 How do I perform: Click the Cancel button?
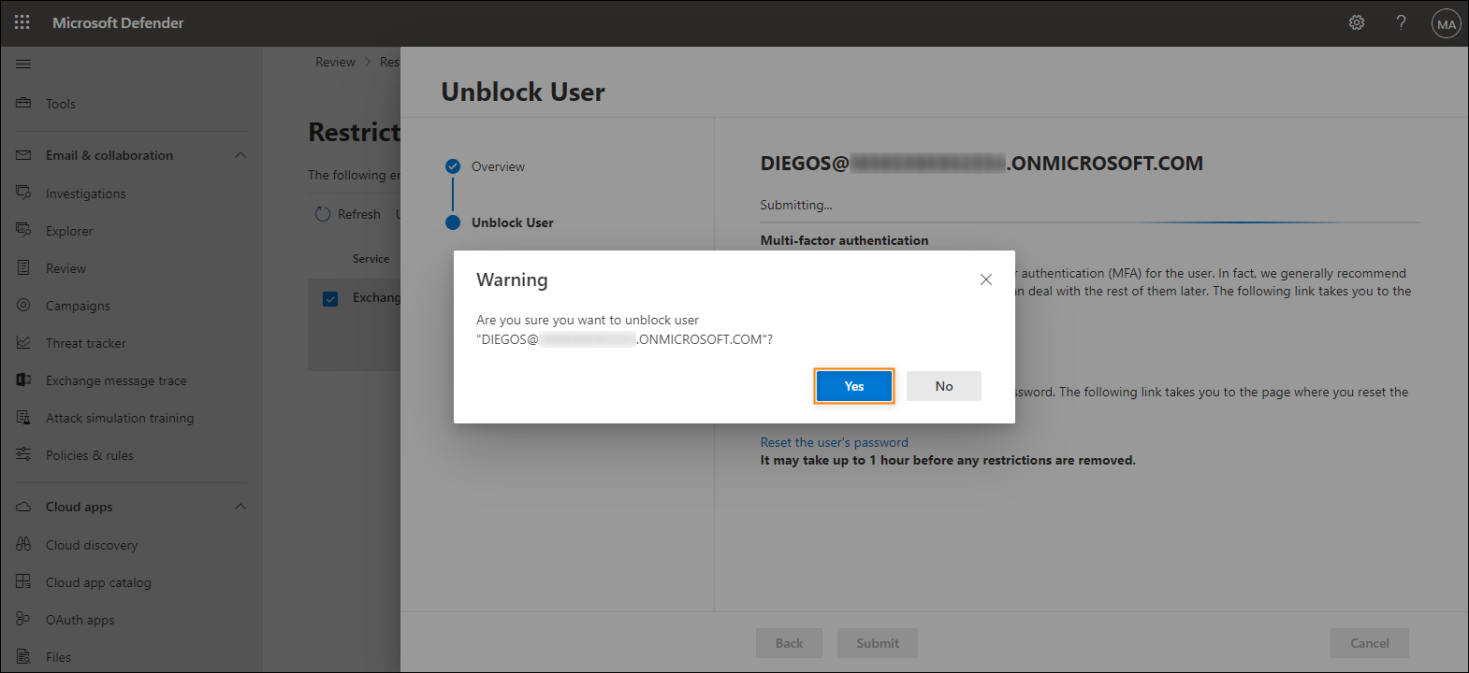pos(1370,643)
